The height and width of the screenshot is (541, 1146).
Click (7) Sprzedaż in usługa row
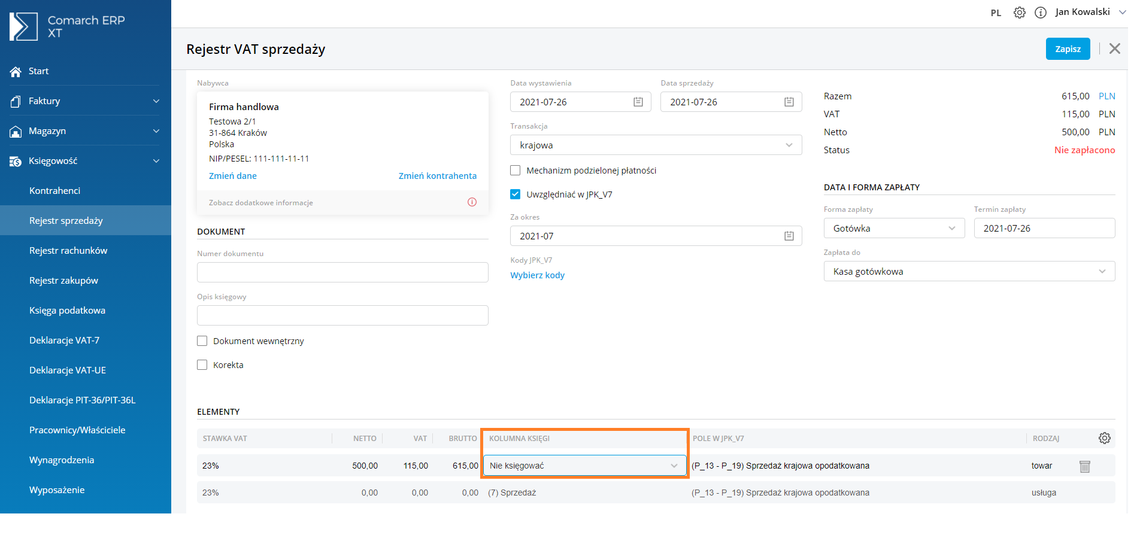[512, 493]
